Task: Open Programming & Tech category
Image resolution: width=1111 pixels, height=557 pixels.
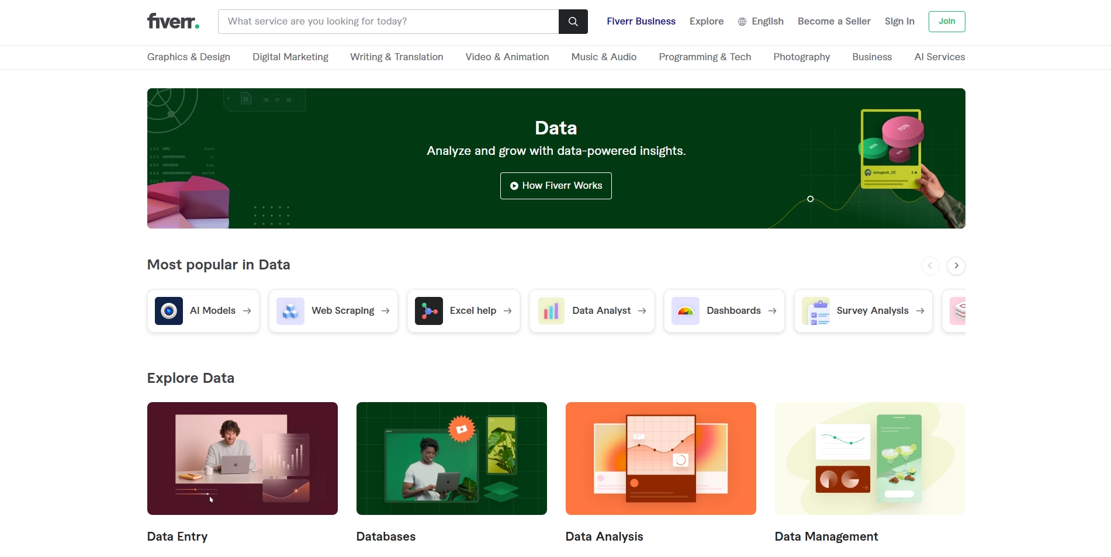Action: pos(705,57)
